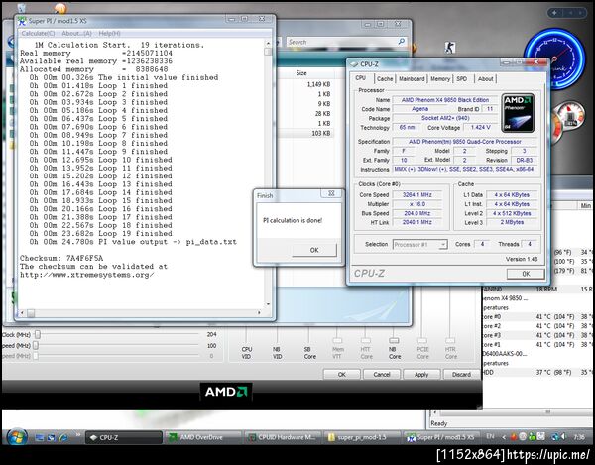
Task: Switch to super_pi_mod-1.5 folder taskbar button
Action: (x=363, y=437)
